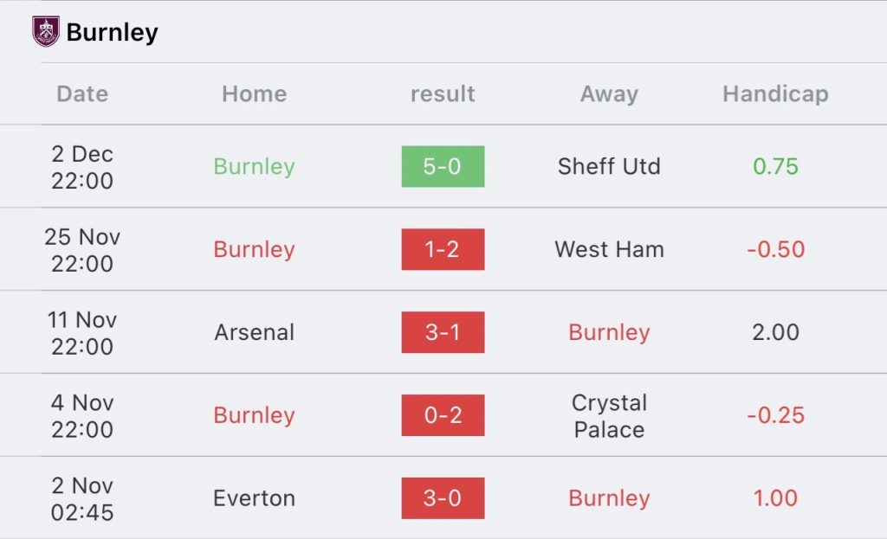Click the result column header
Viewport: 887px width, 539px height.
(443, 93)
